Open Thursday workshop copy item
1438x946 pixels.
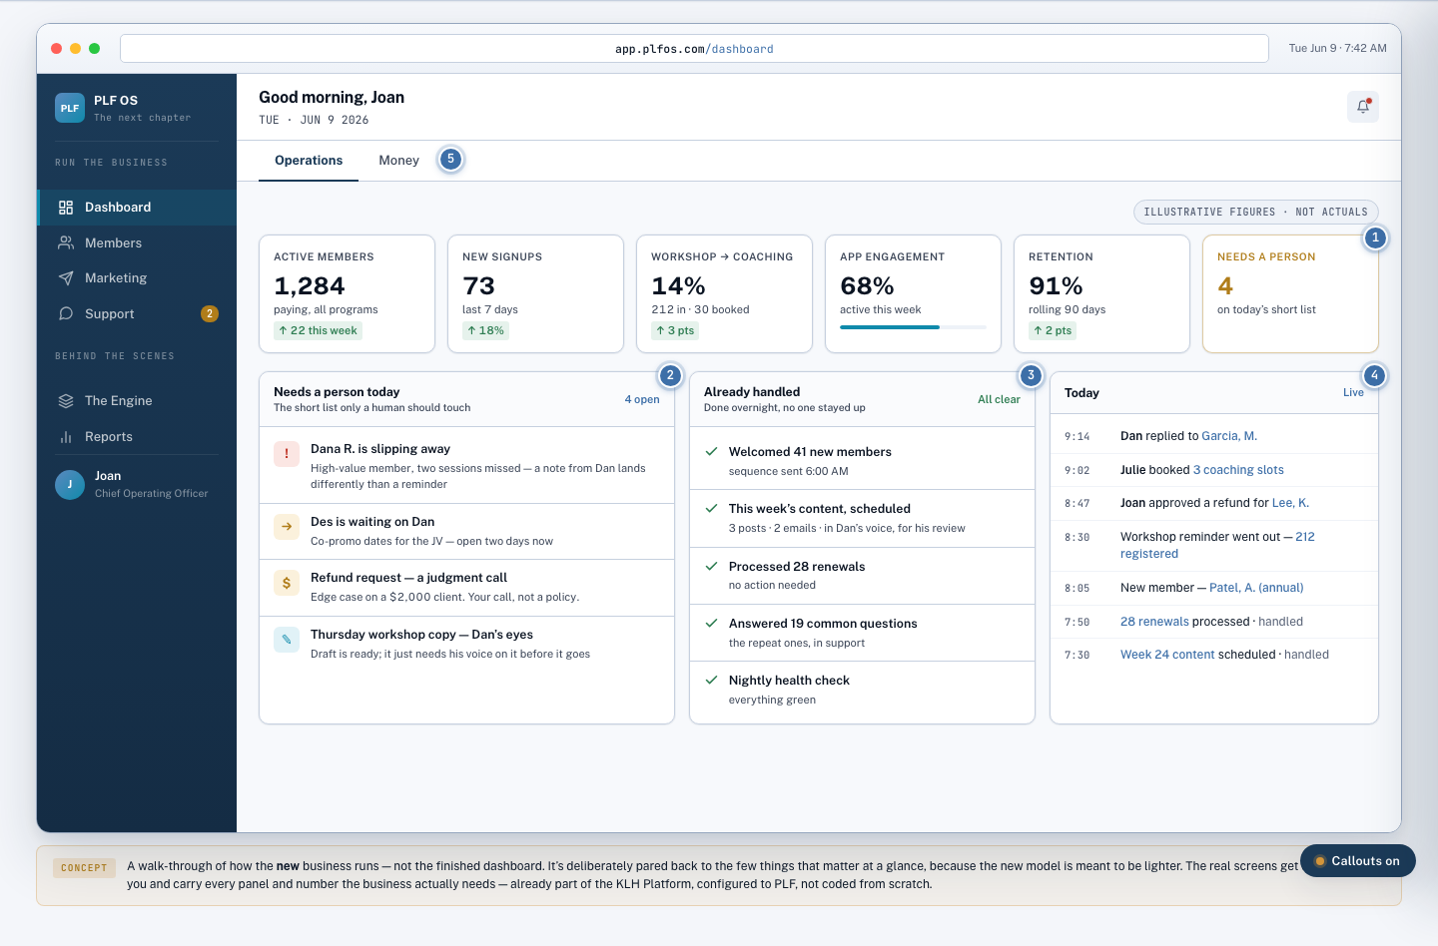point(467,645)
